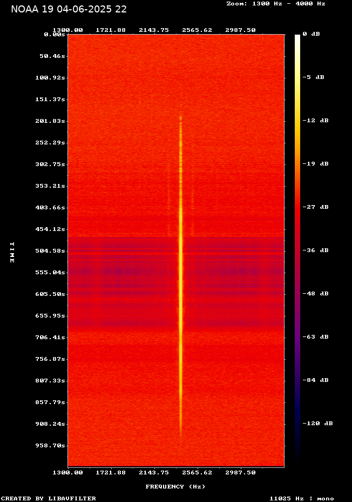Click the "706.41s" time label
The width and height of the screenshot is (352, 502).
(x=50, y=337)
